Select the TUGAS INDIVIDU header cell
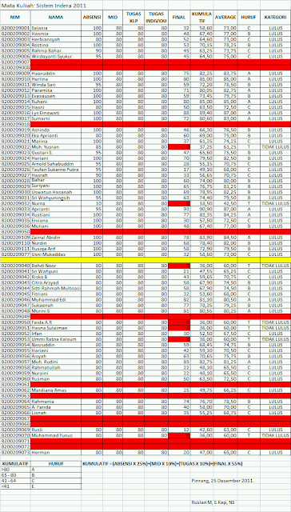291x512 pixels. [x=156, y=18]
